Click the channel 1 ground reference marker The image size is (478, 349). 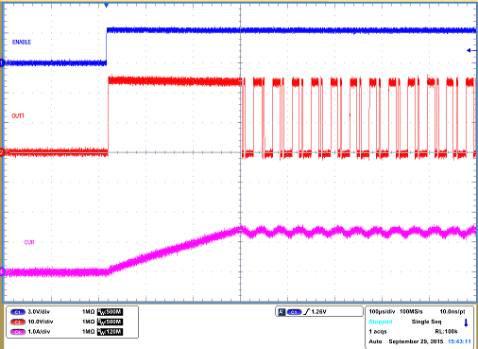pyautogui.click(x=2, y=63)
